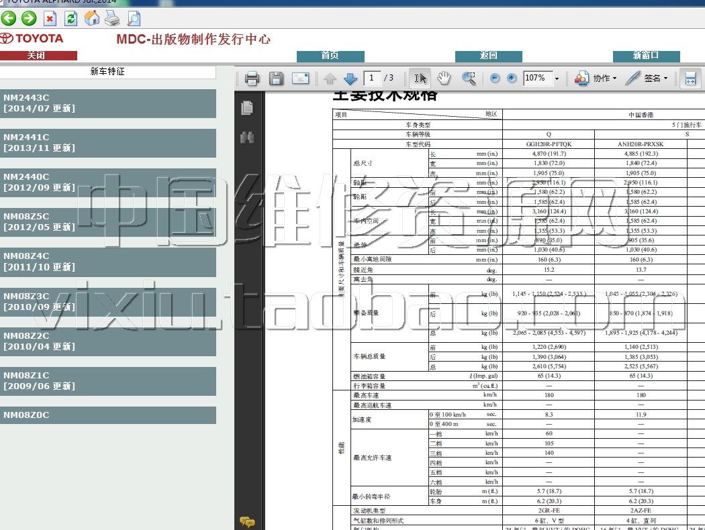
Task: Click the 新窗口 new window button
Action: 647,56
